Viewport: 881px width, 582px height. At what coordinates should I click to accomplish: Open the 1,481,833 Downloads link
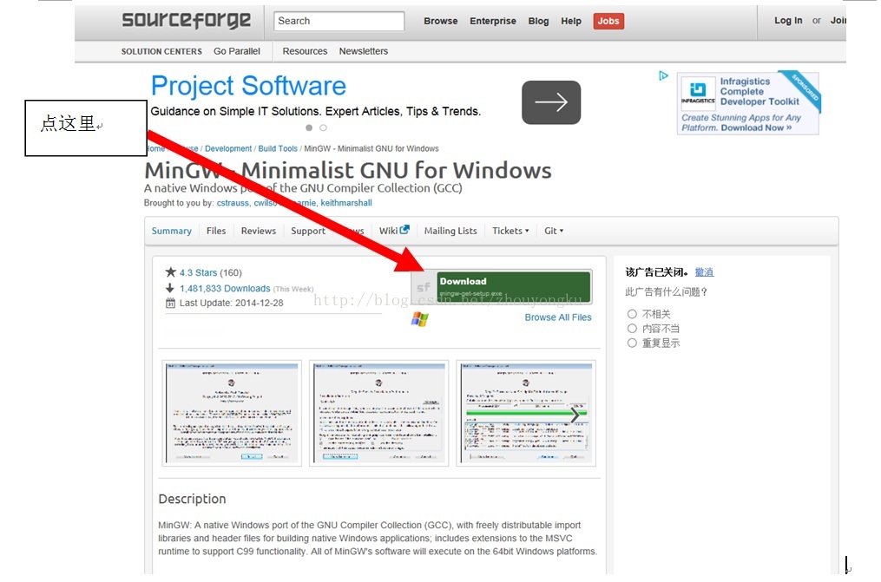pyautogui.click(x=225, y=289)
